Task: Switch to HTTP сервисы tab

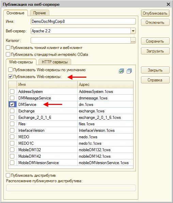Action: tap(54, 62)
